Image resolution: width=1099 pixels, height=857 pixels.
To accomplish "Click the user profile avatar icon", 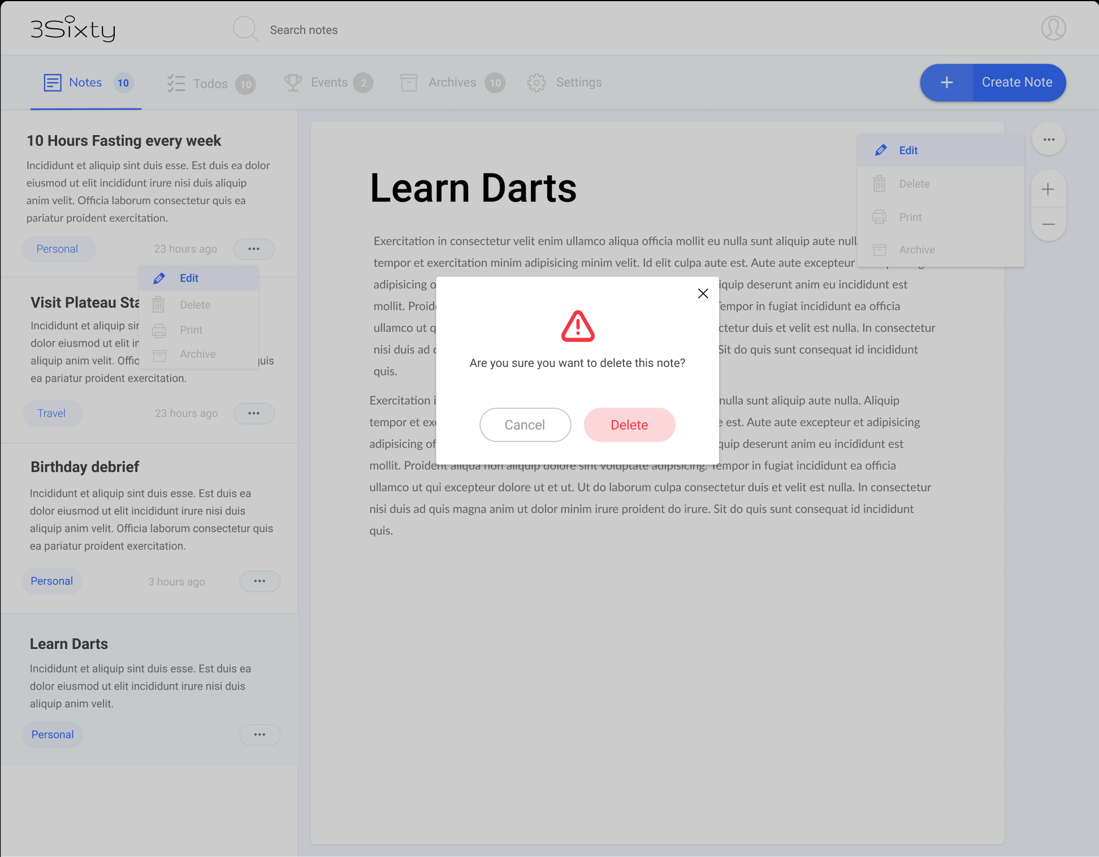I will pos(1053,28).
